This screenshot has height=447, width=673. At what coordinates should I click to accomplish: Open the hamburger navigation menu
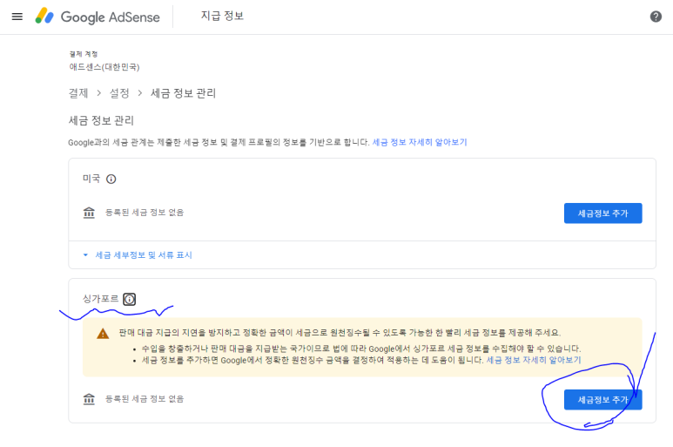click(x=17, y=17)
